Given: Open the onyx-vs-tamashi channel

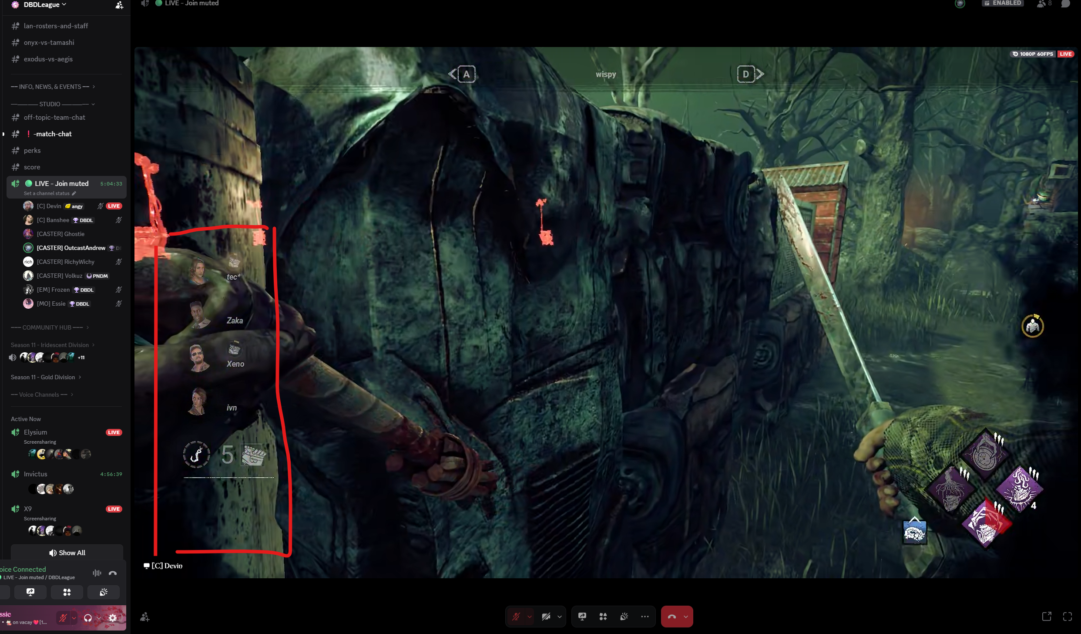Looking at the screenshot, I should tap(66, 43).
